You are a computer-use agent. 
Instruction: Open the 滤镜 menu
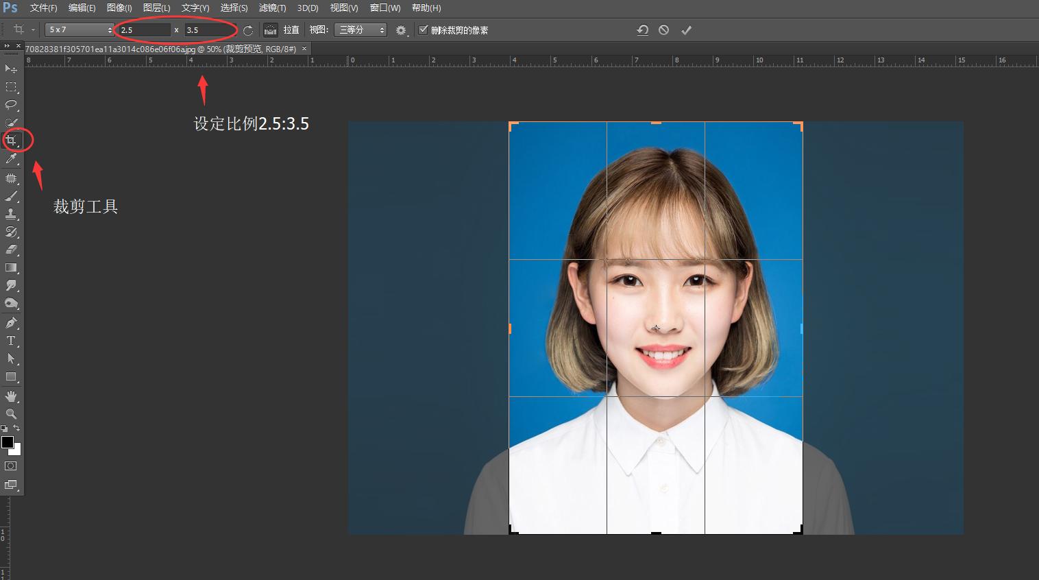[x=271, y=8]
